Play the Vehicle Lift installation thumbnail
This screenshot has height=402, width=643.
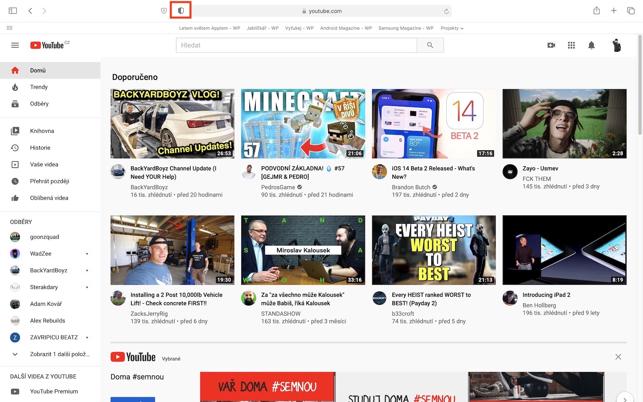point(172,250)
